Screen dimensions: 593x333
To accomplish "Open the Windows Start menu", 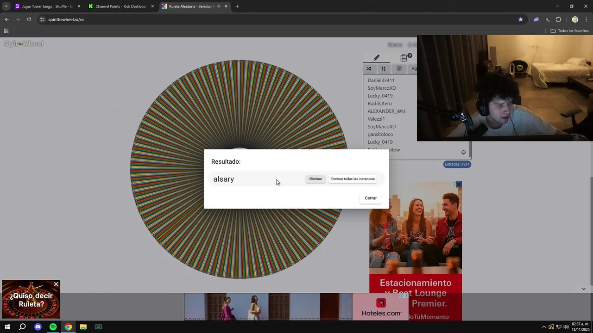I will point(7,327).
